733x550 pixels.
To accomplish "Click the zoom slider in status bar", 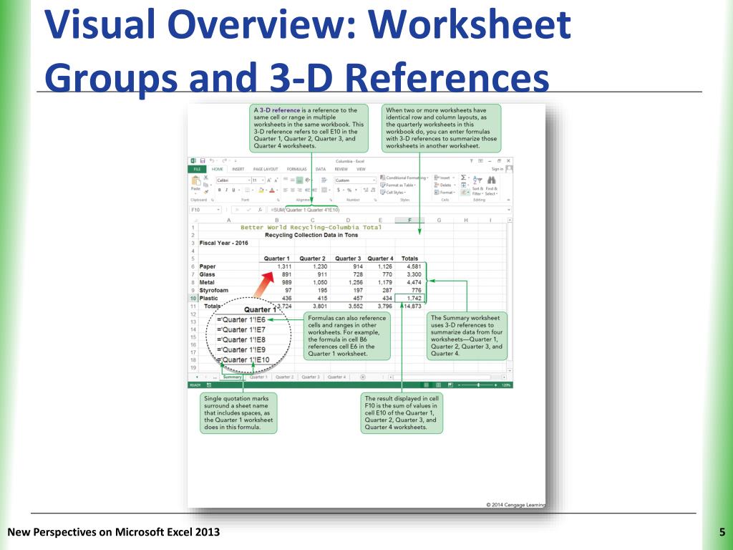I will coord(478,385).
